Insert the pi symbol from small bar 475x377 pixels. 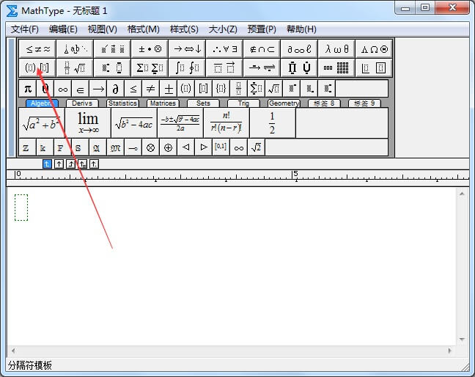coord(28,89)
